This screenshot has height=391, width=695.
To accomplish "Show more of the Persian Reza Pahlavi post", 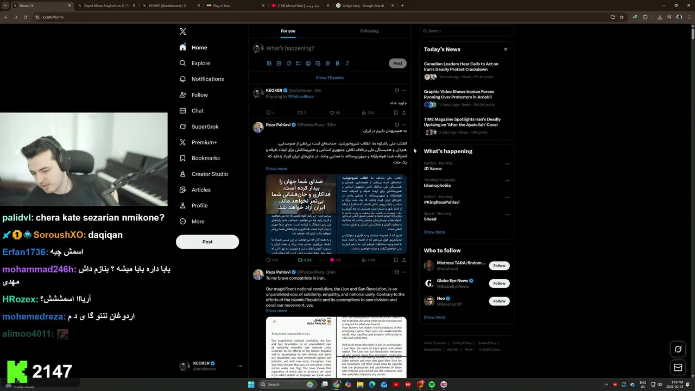I will coord(276,168).
